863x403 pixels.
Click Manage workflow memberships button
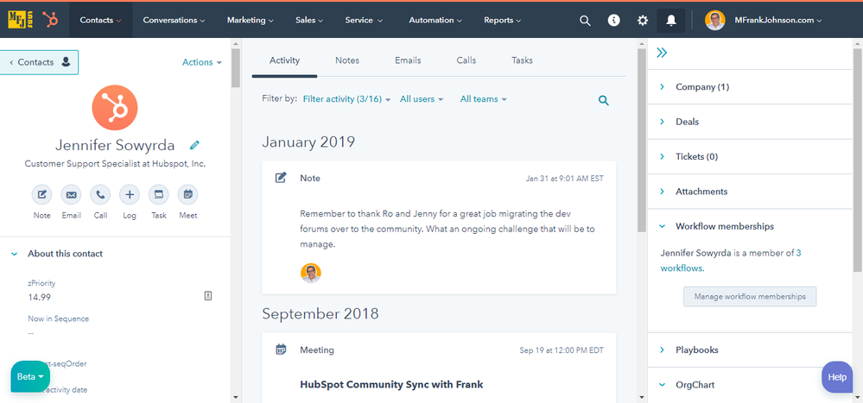pyautogui.click(x=750, y=296)
